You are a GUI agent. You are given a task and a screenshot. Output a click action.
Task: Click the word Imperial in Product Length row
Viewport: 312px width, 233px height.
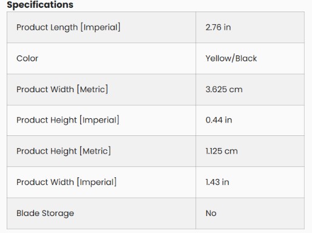click(x=100, y=27)
